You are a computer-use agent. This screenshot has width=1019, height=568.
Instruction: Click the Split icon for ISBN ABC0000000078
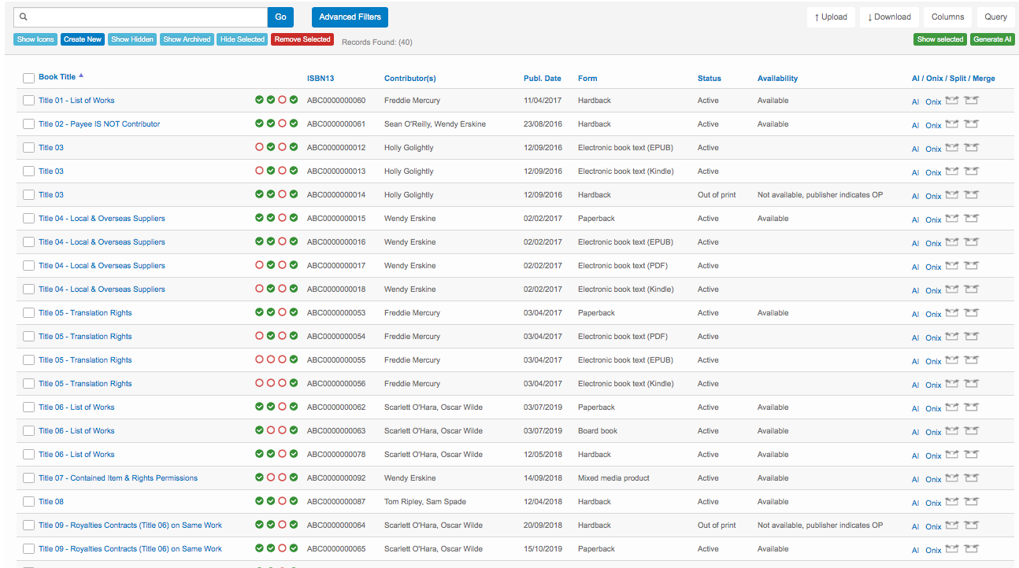952,454
